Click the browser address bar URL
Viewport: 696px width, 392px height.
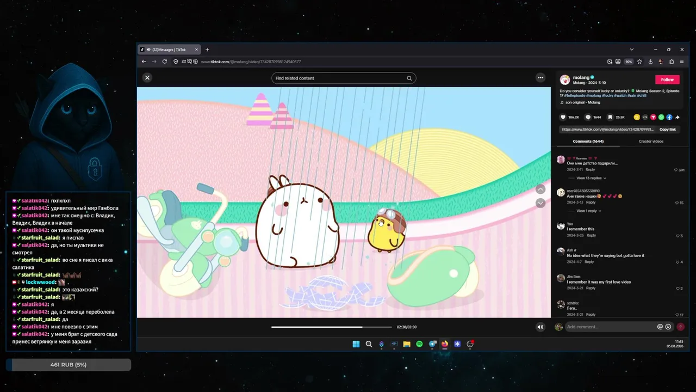[251, 62]
